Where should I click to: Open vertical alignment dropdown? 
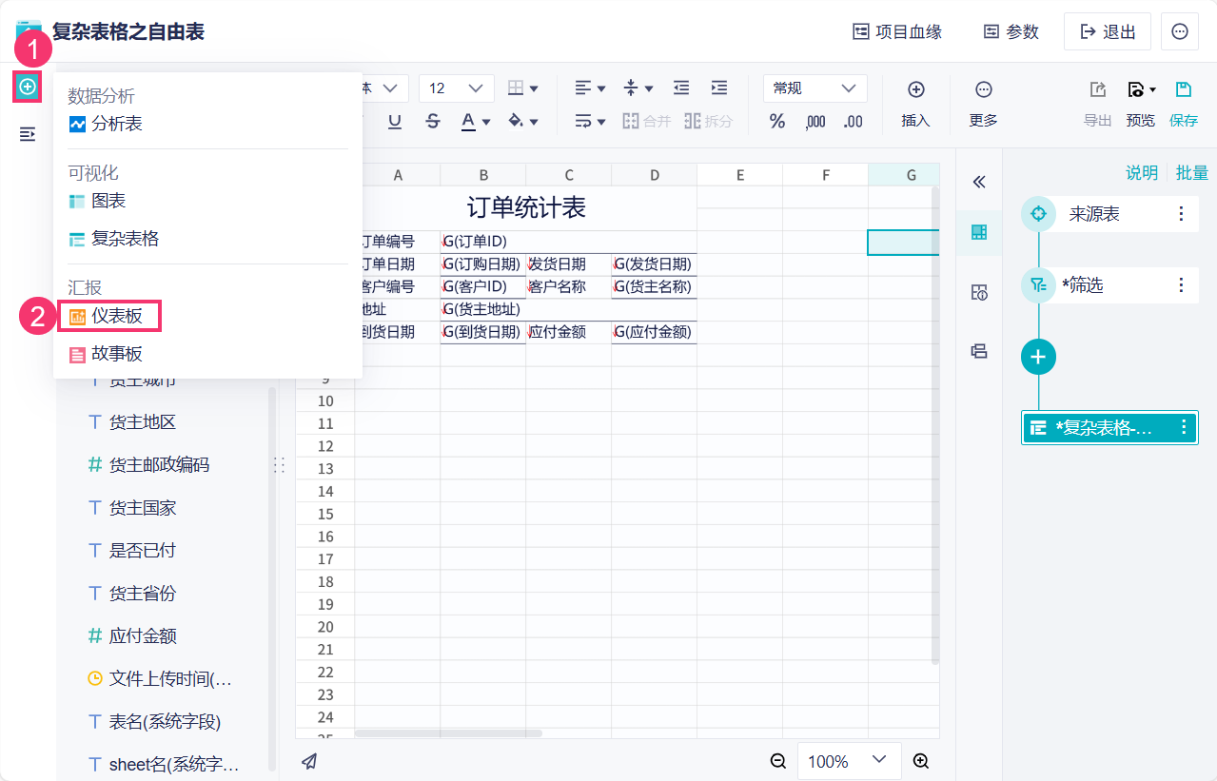coord(638,88)
